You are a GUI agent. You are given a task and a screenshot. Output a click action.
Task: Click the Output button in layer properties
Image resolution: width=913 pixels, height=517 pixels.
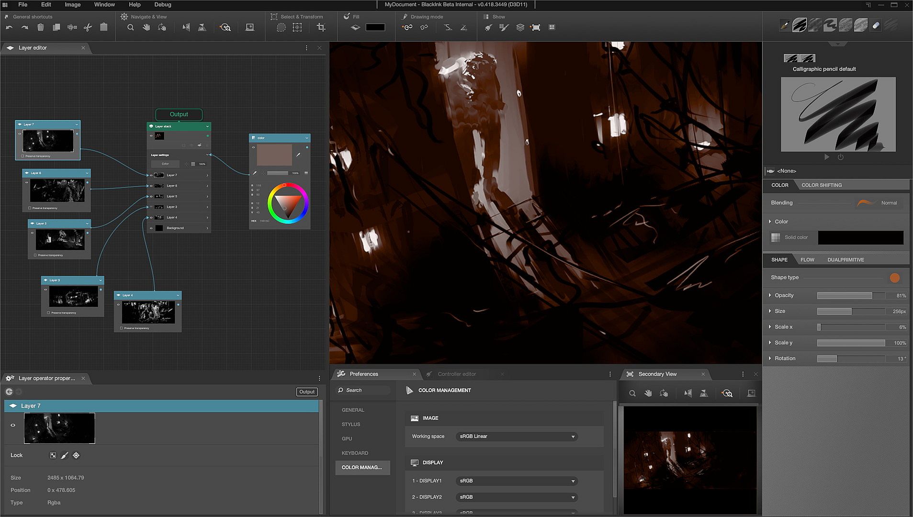pos(306,392)
